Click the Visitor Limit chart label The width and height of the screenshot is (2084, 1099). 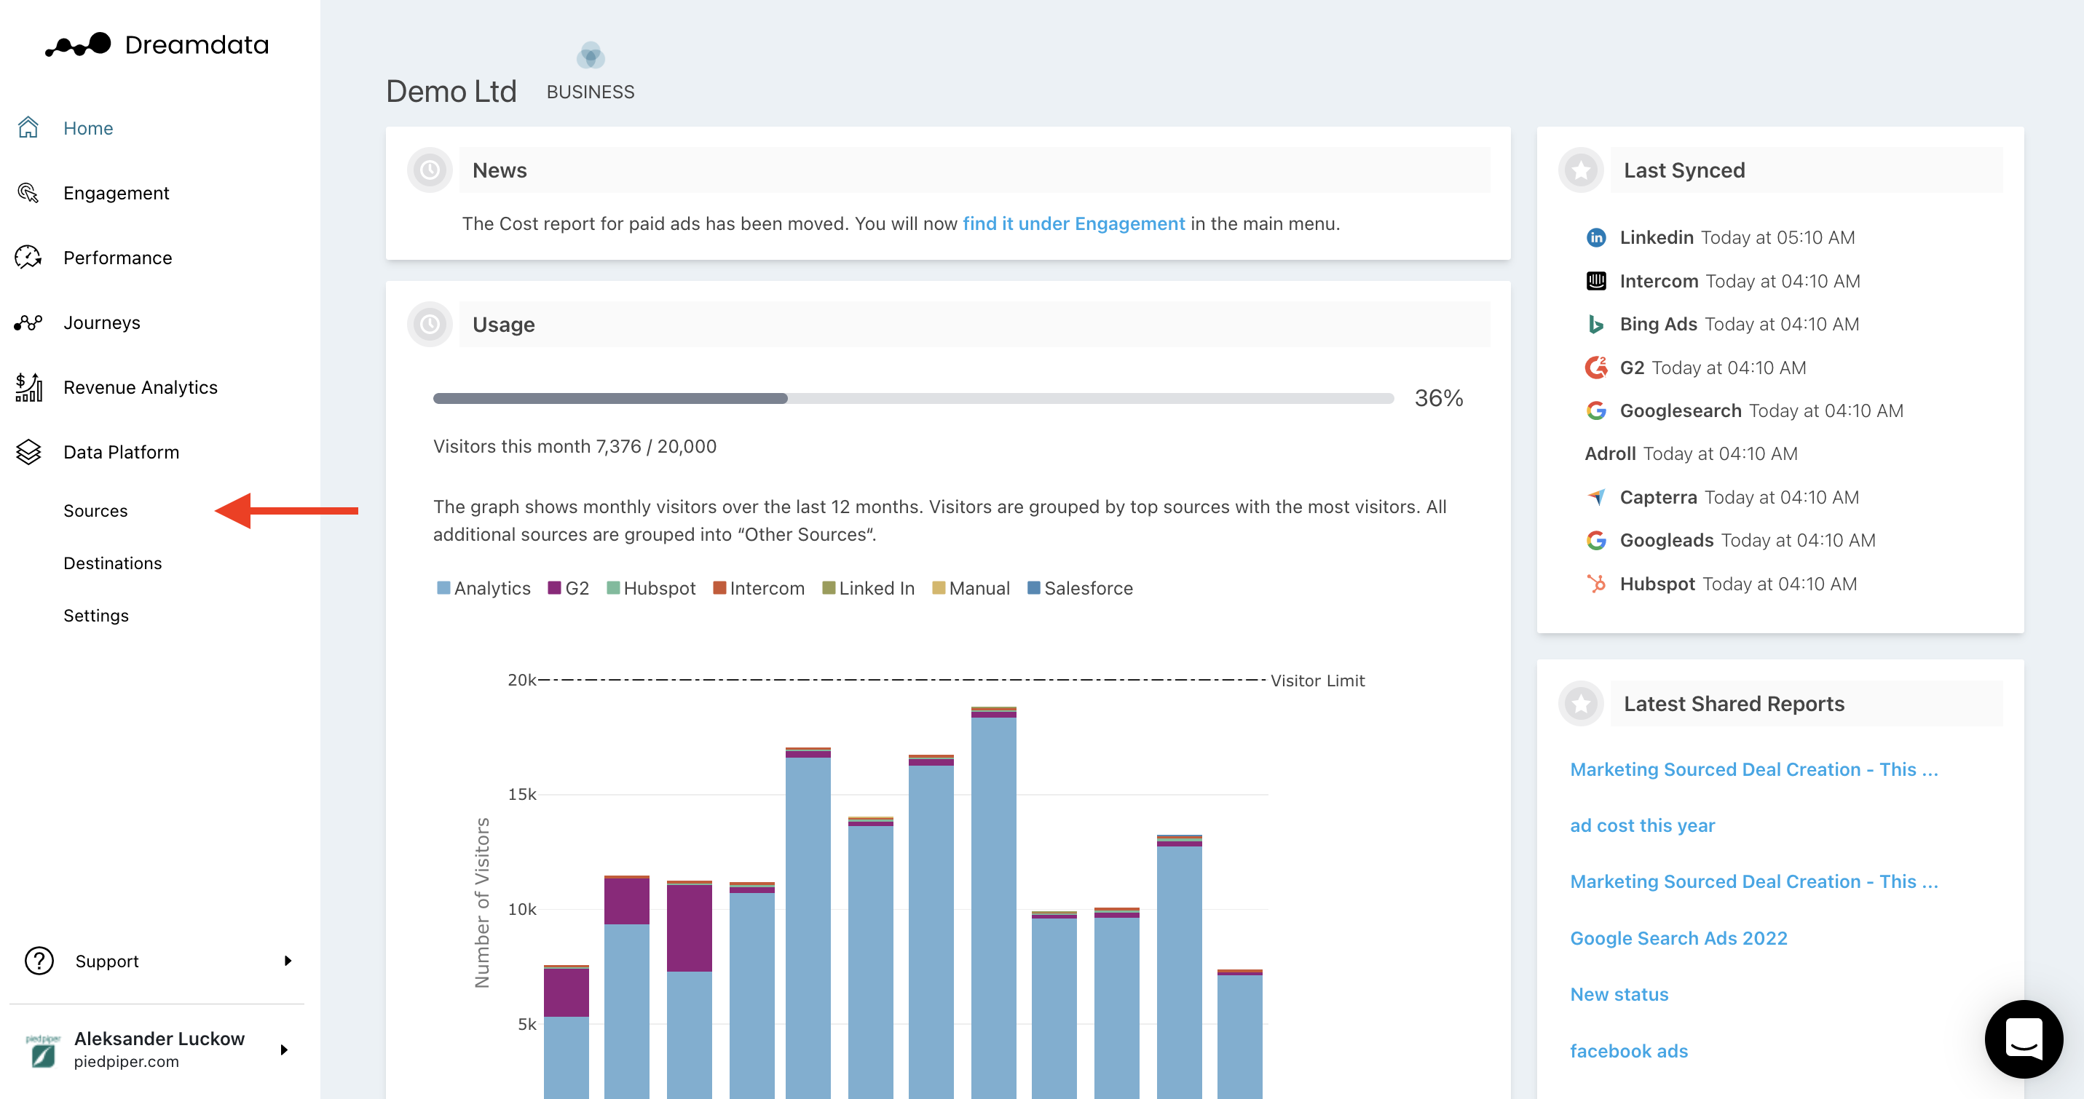(1317, 681)
